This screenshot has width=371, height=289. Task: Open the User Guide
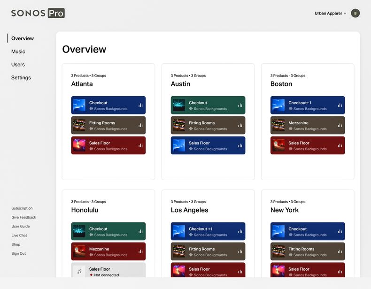coord(21,226)
